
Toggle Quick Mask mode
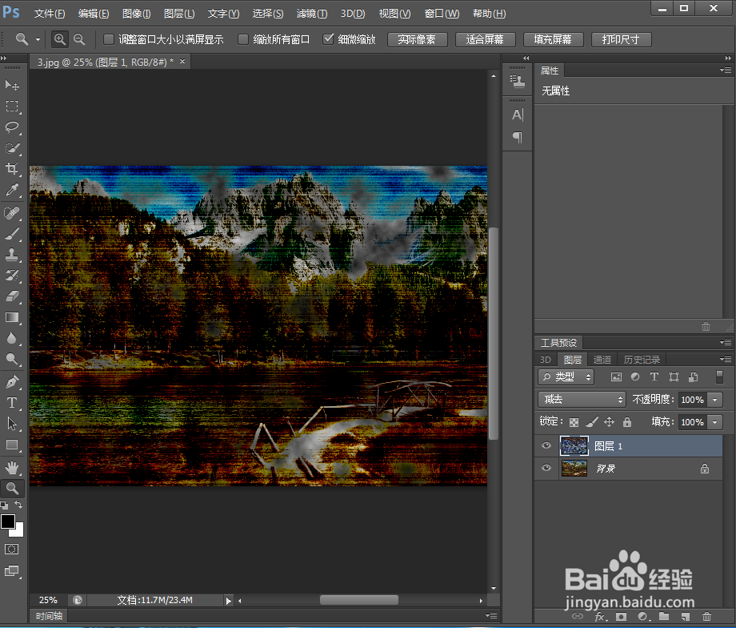pyautogui.click(x=12, y=549)
